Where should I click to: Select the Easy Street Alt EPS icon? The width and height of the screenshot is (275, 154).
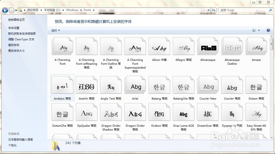(x=256, y=112)
